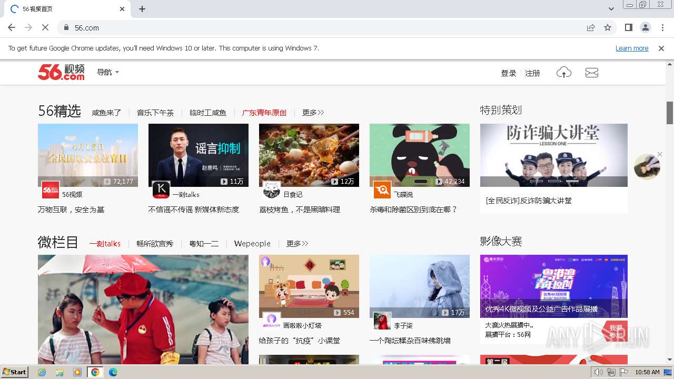This screenshot has height=379, width=674.
Task: Launch Internet Explorer from taskbar
Action: coord(42,372)
